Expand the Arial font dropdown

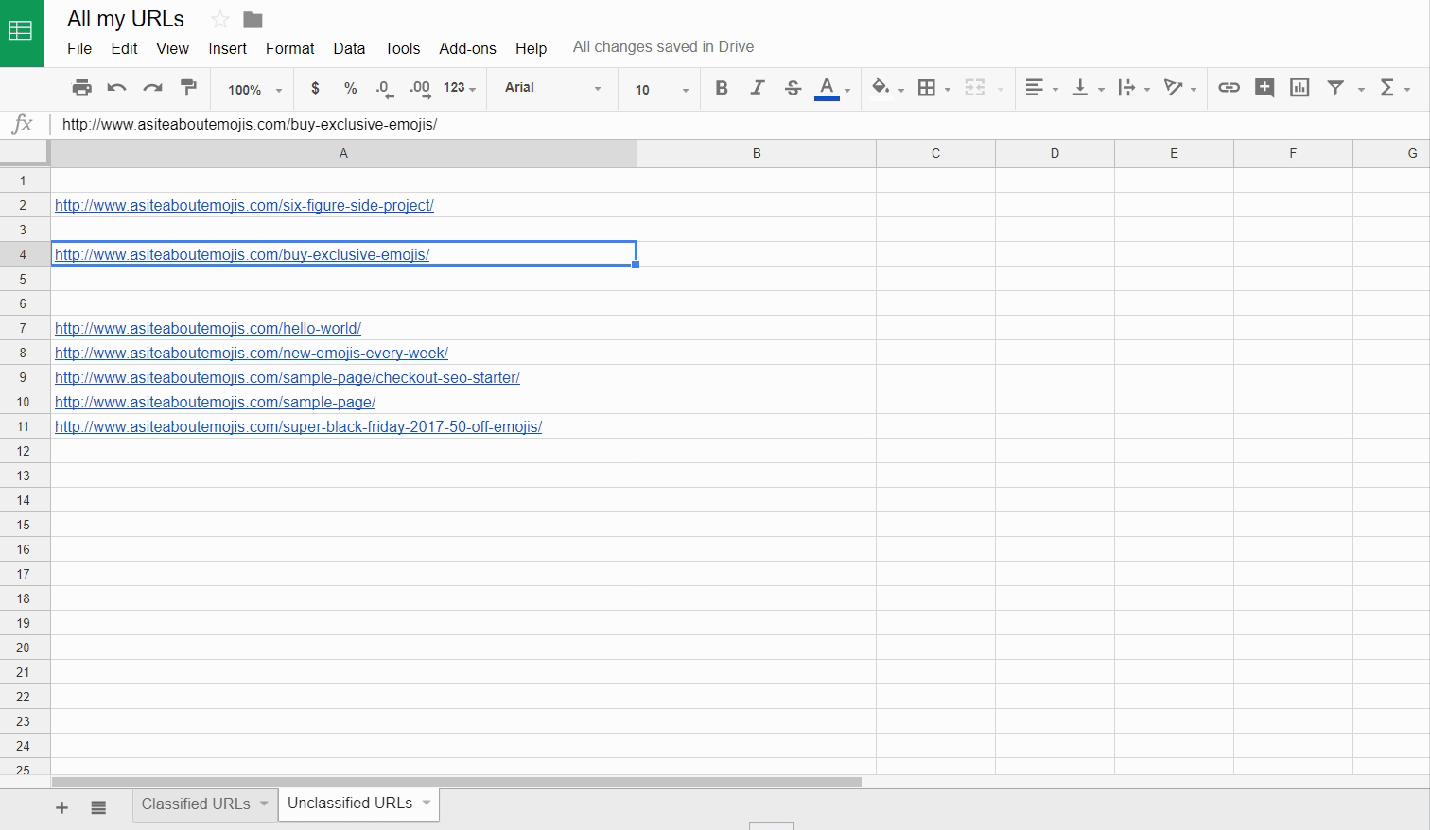pyautogui.click(x=552, y=88)
